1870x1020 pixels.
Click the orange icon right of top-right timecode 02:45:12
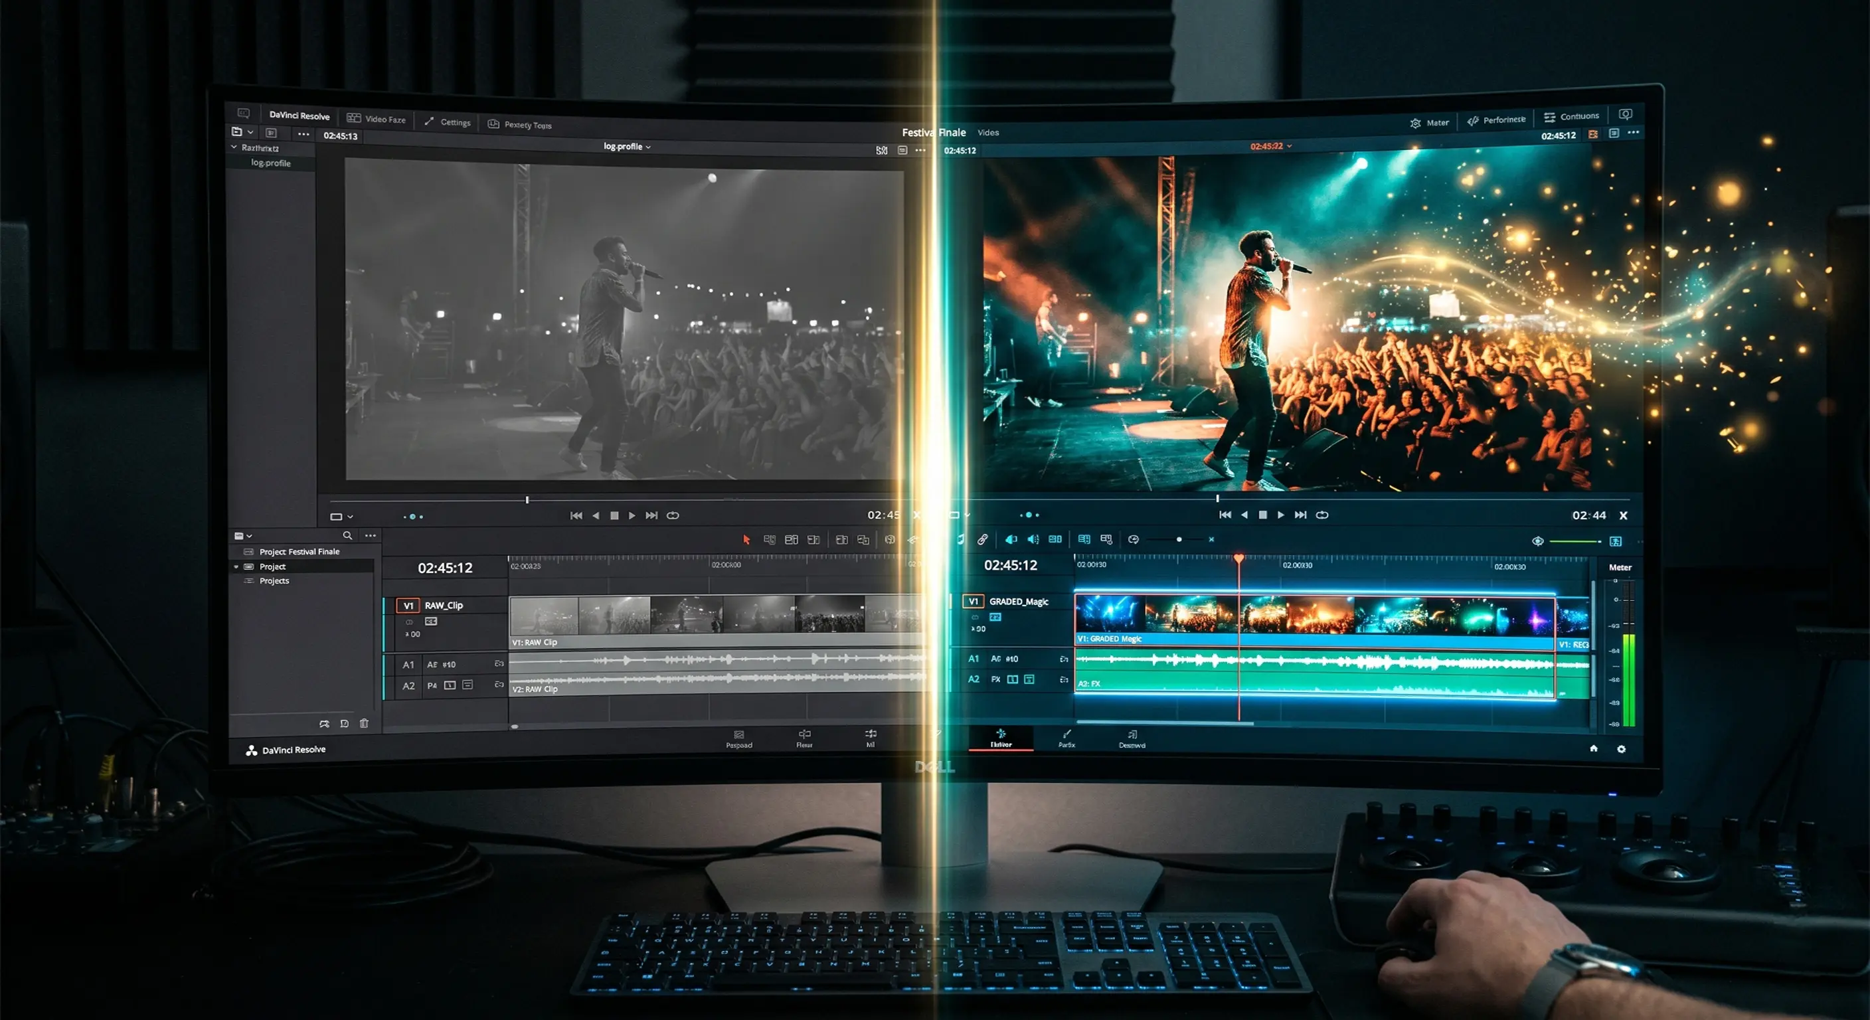tap(1592, 134)
